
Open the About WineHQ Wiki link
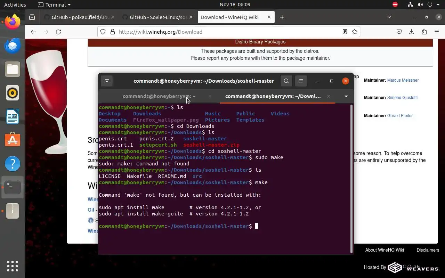[x=385, y=250]
